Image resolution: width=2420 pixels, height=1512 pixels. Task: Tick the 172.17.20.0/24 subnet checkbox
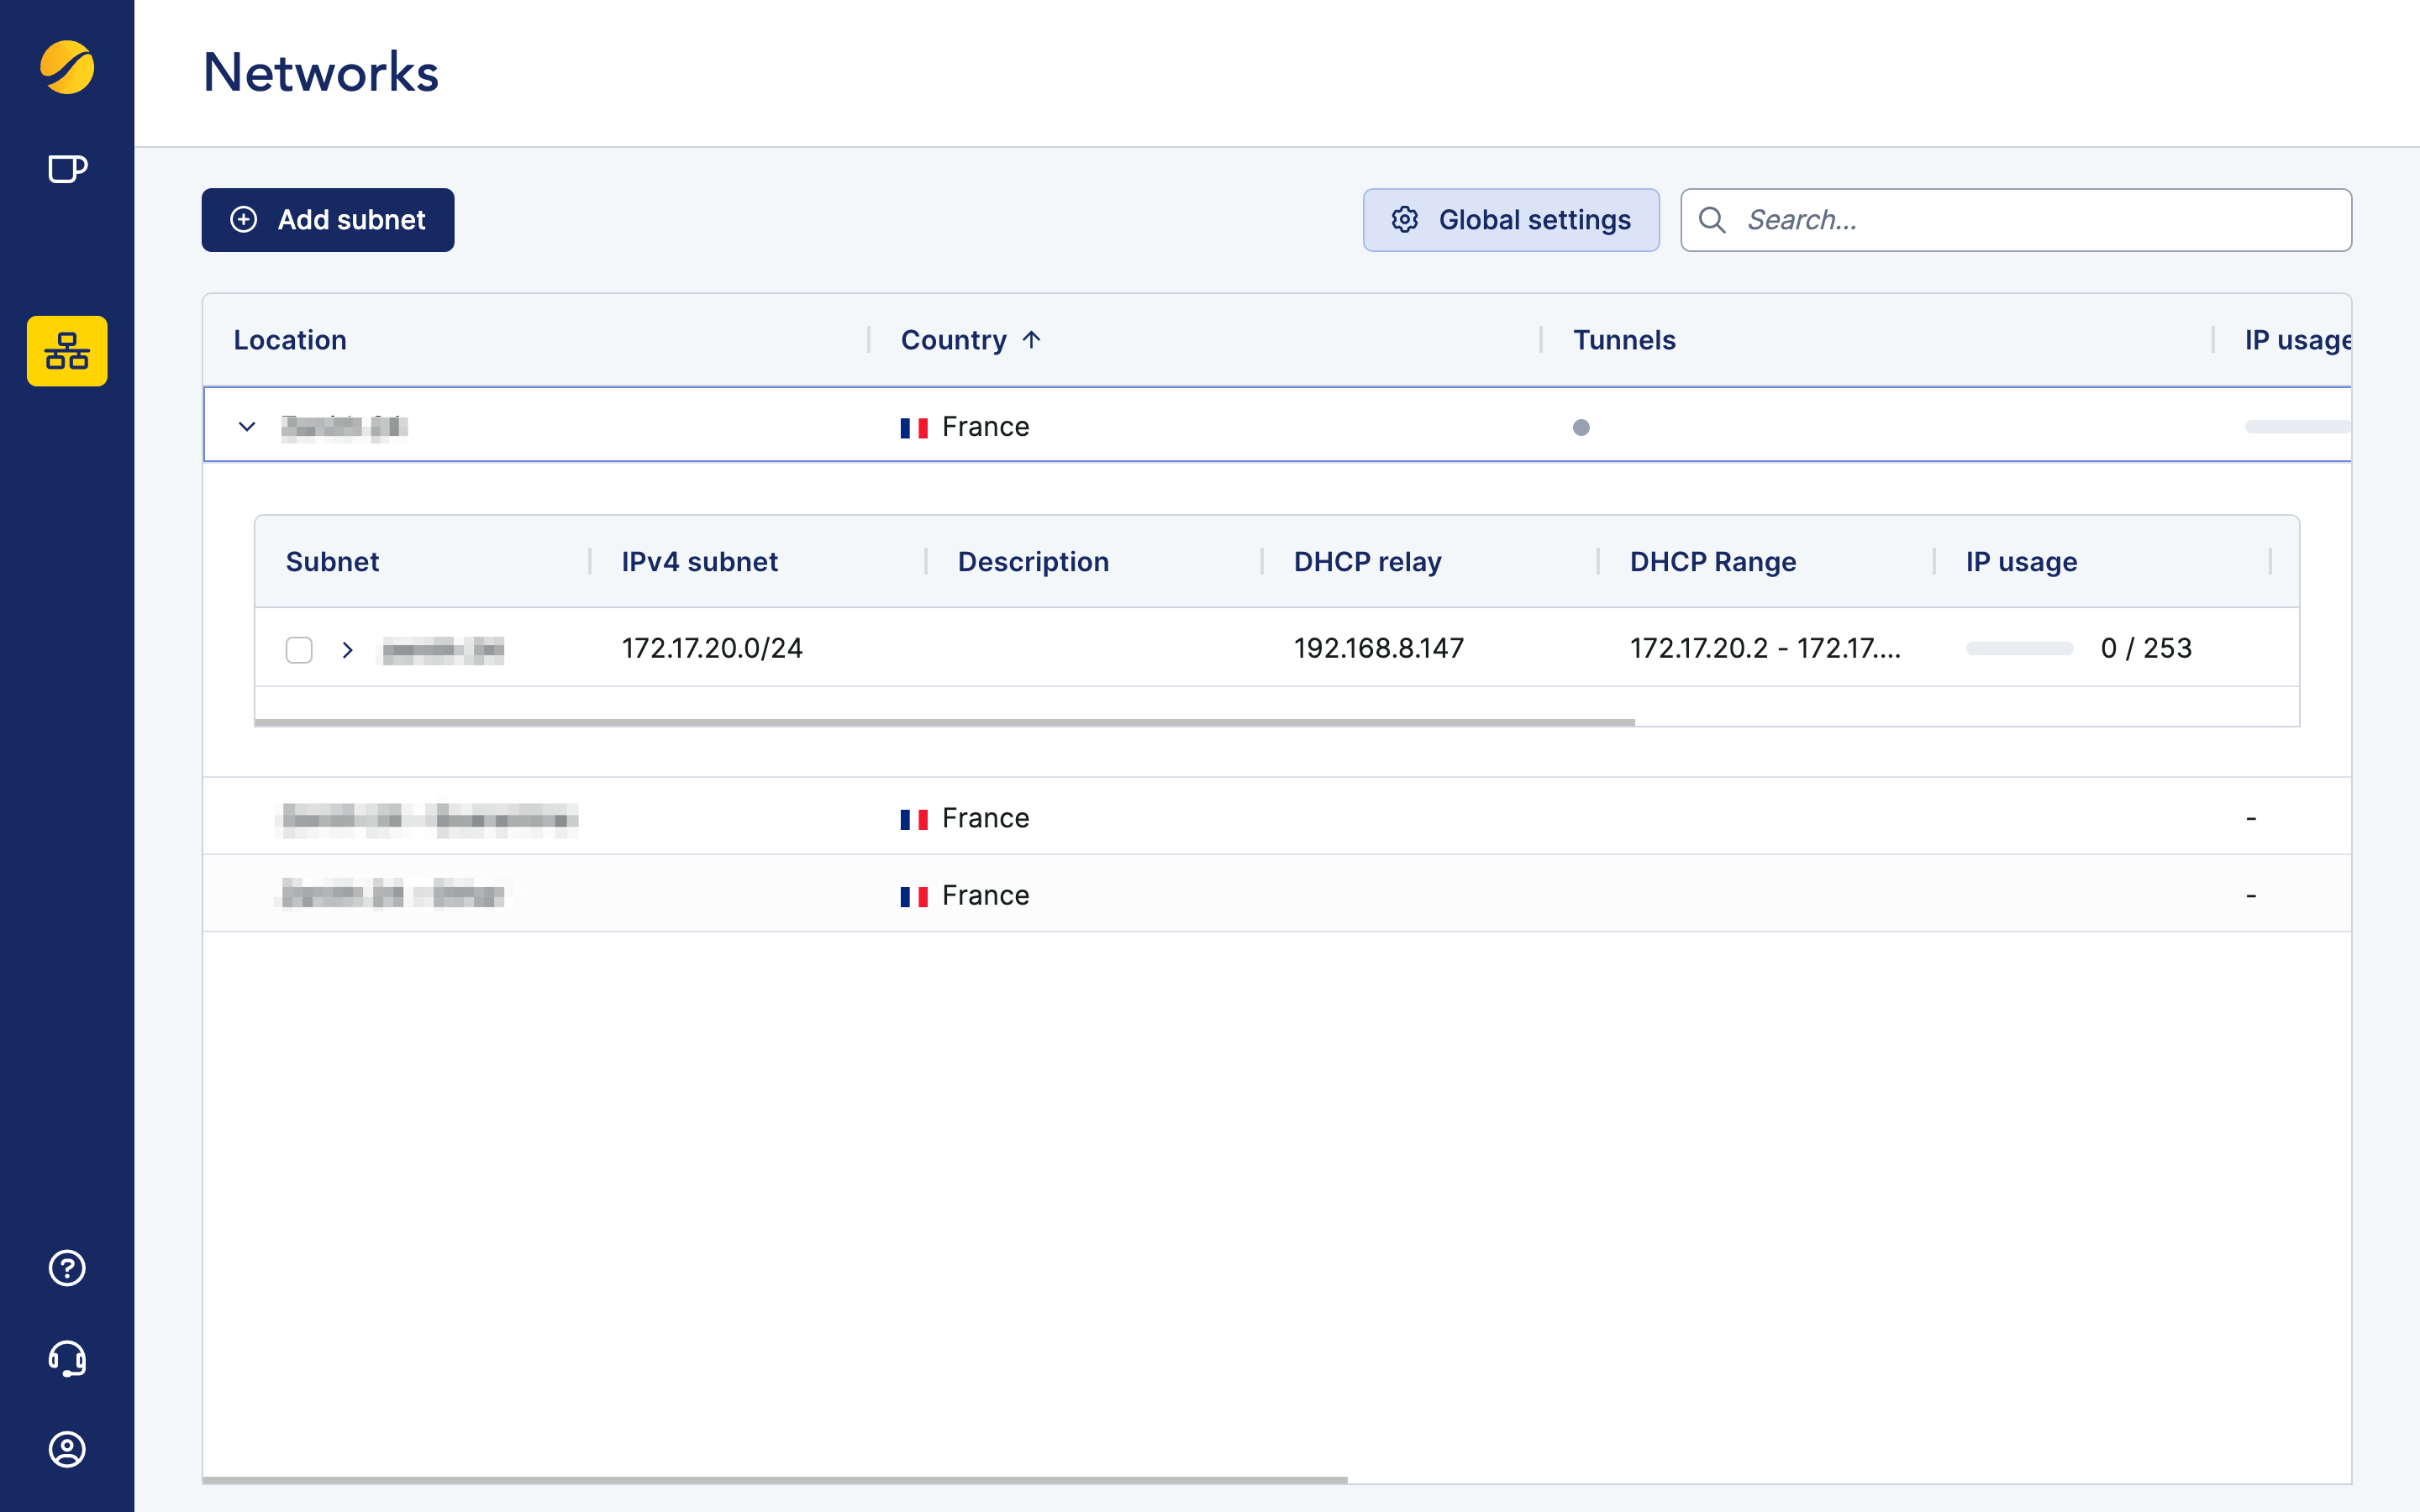pyautogui.click(x=299, y=650)
